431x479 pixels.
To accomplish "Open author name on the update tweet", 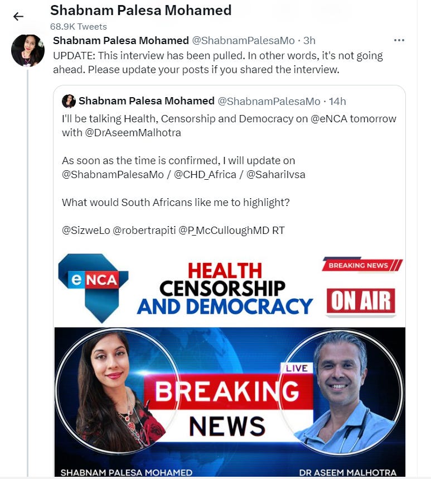I will [121, 40].
